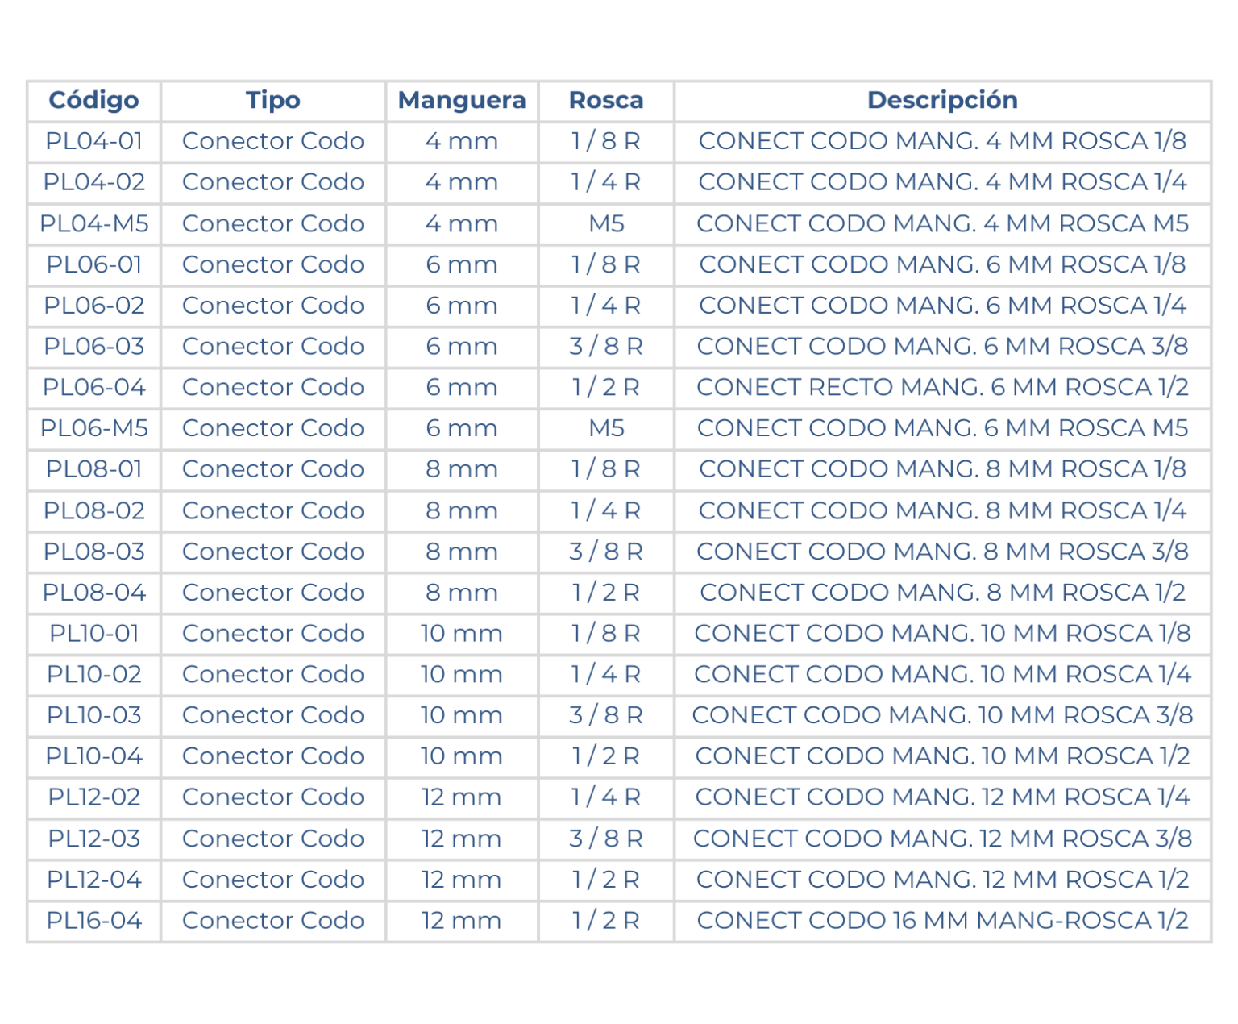Click description CONECT CODO MANG. 10 MM ROSCA 3/8
1238x1024 pixels.
(x=942, y=715)
